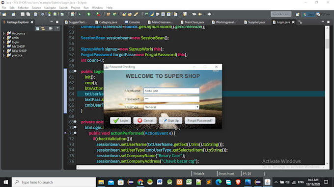The width and height of the screenshot is (334, 187).
Task: Expand the NEW SHOP project
Action: pos(3,51)
